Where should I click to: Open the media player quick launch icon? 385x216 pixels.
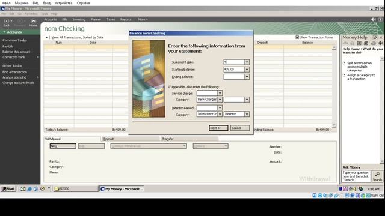(x=42, y=189)
